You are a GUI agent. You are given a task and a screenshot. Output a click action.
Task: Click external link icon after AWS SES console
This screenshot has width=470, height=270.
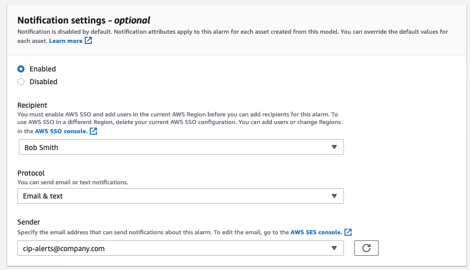click(x=348, y=232)
